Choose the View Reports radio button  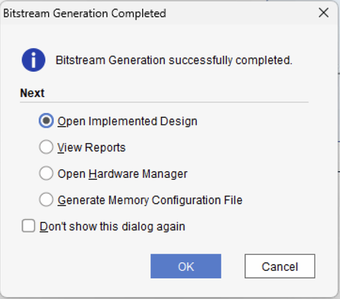coord(47,147)
